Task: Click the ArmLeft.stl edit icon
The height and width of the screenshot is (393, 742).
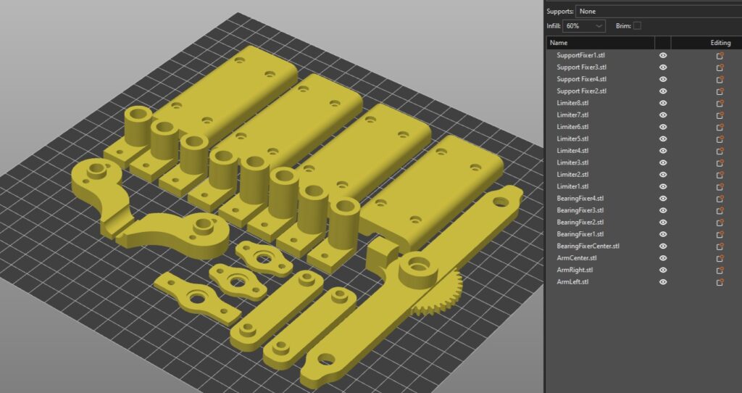Action: click(x=720, y=282)
